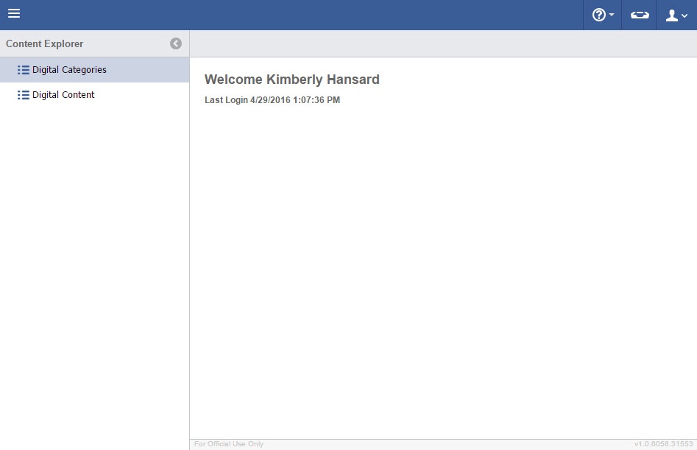
Task: Click the empty gray bar above Welcome
Action: (442, 43)
